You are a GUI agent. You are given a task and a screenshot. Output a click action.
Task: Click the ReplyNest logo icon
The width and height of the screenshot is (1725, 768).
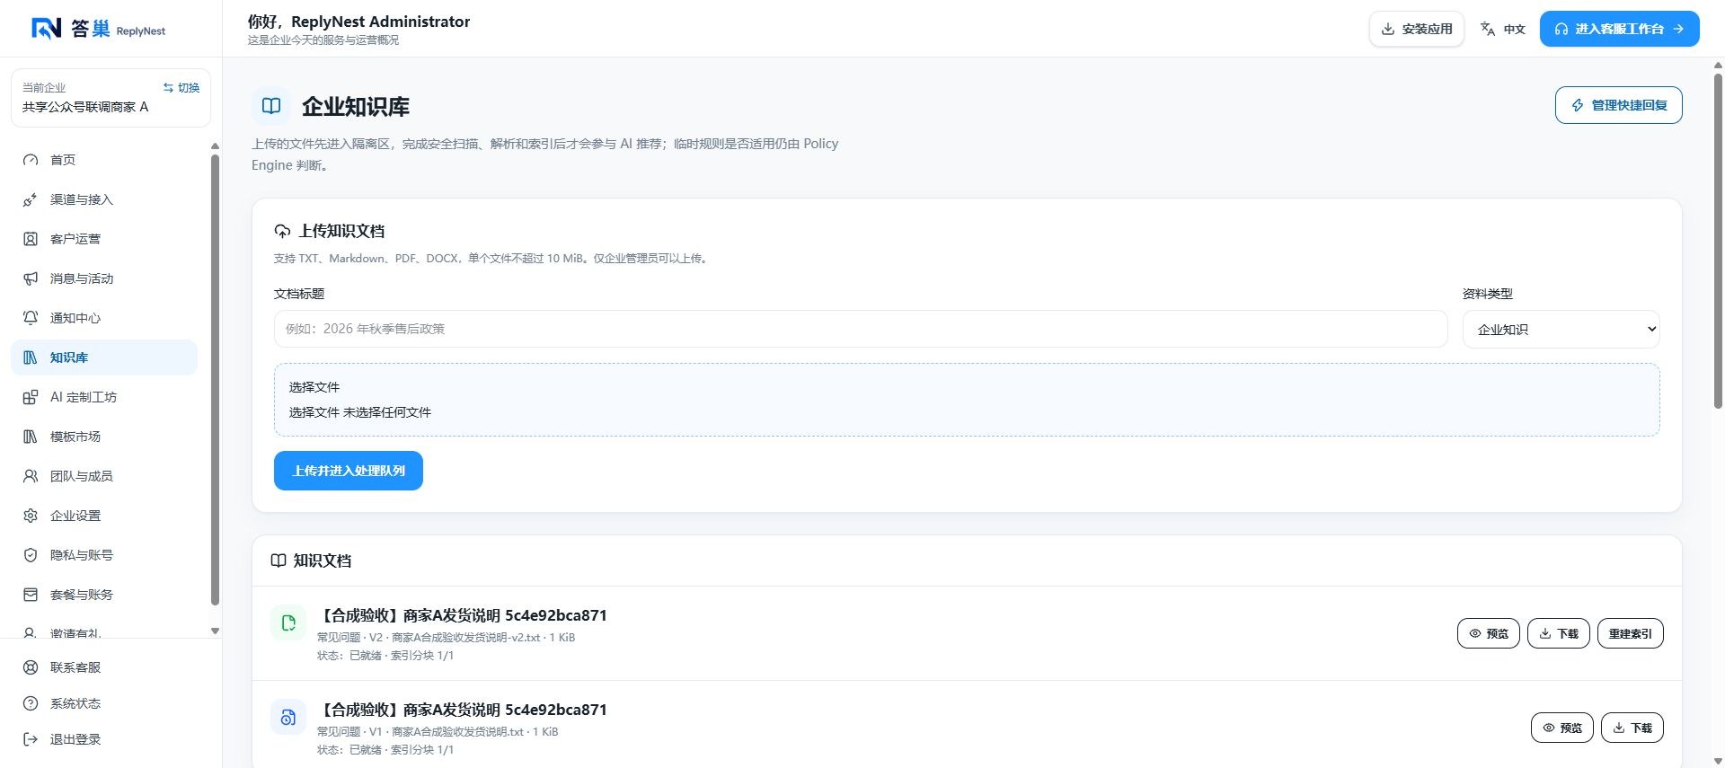pos(46,29)
